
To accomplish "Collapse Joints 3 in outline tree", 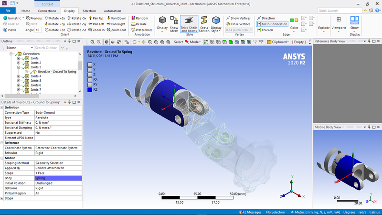I will (19, 67).
